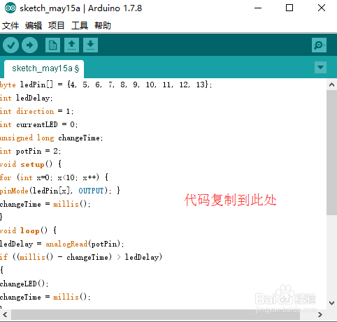The height and width of the screenshot is (322, 337).
Task: Click the line 'int direction = 1;'
Action: click(x=37, y=111)
